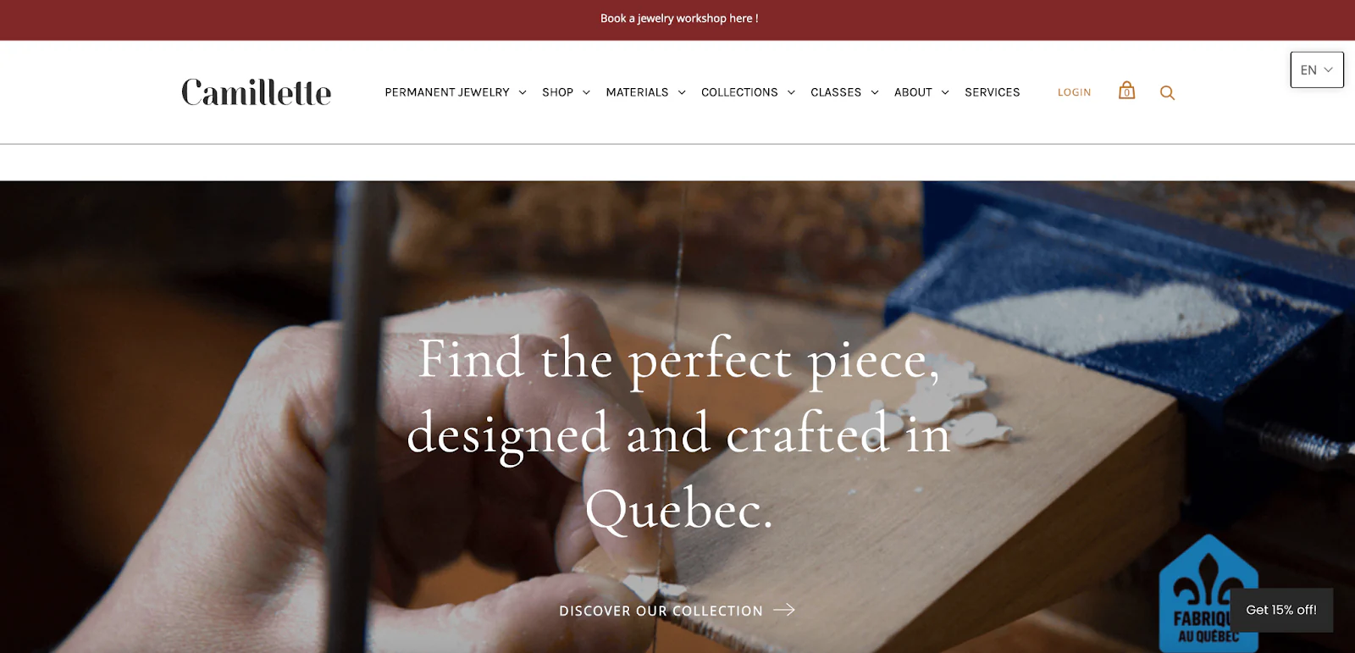
Task: Click DISCOVER OUR COLLECTION
Action: (661, 610)
